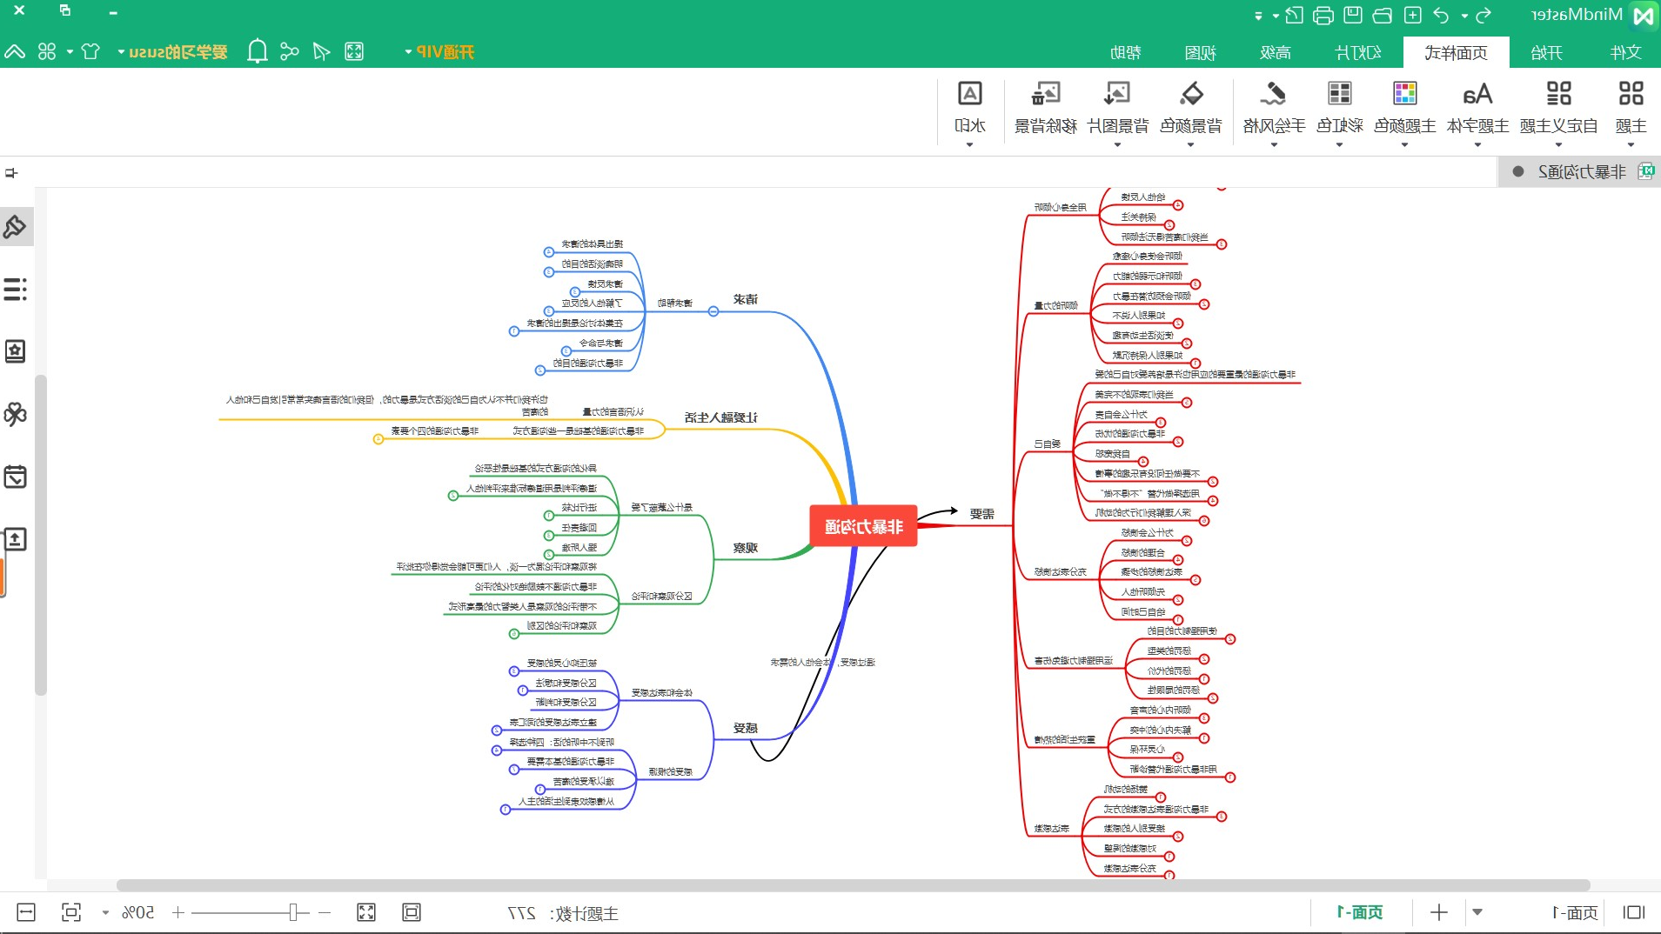Image resolution: width=1661 pixels, height=934 pixels.
Task: Click the horizontal canvas scrollbar
Action: 853,885
